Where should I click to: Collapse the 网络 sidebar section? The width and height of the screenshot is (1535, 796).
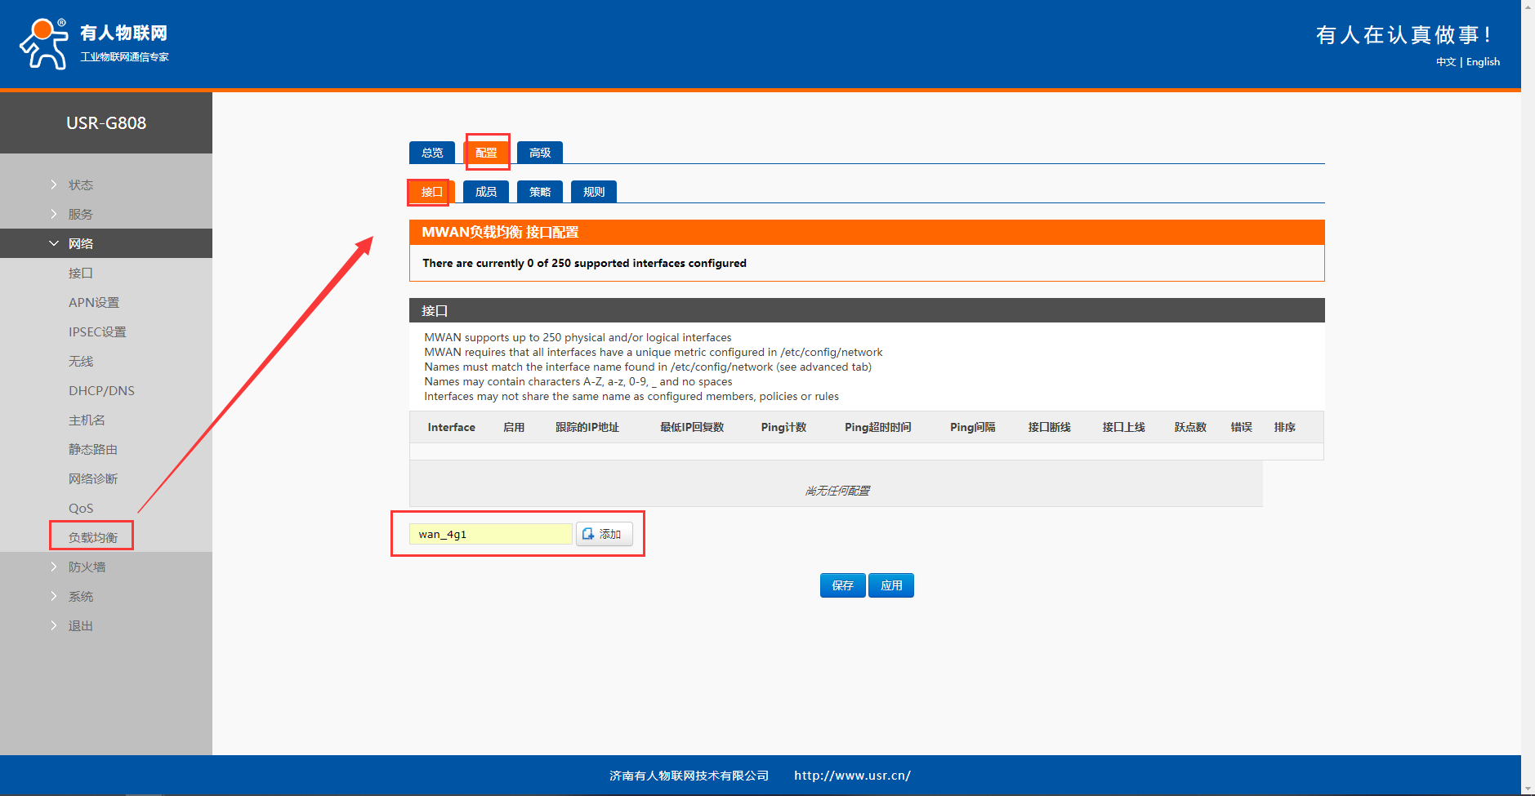[80, 244]
